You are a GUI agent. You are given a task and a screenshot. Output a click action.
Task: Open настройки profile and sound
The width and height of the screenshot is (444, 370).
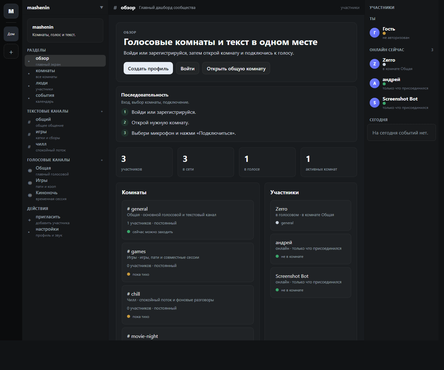(65, 232)
